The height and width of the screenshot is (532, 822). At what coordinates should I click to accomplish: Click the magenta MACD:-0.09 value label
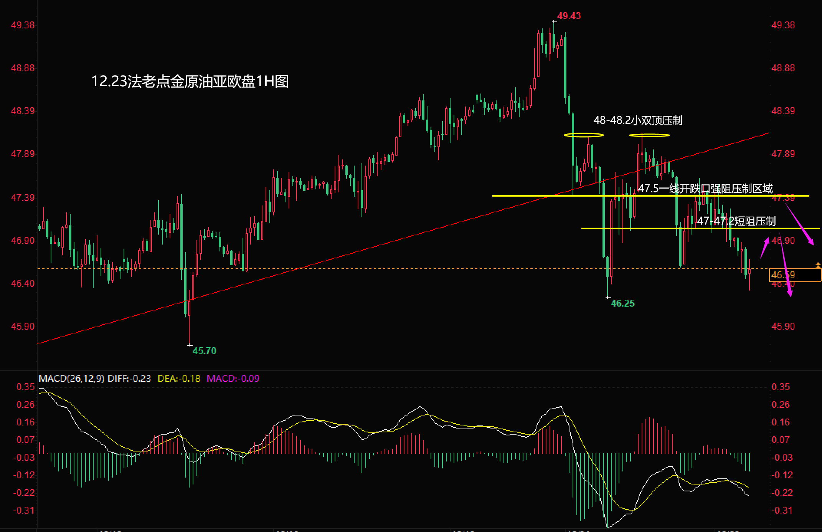click(x=233, y=379)
